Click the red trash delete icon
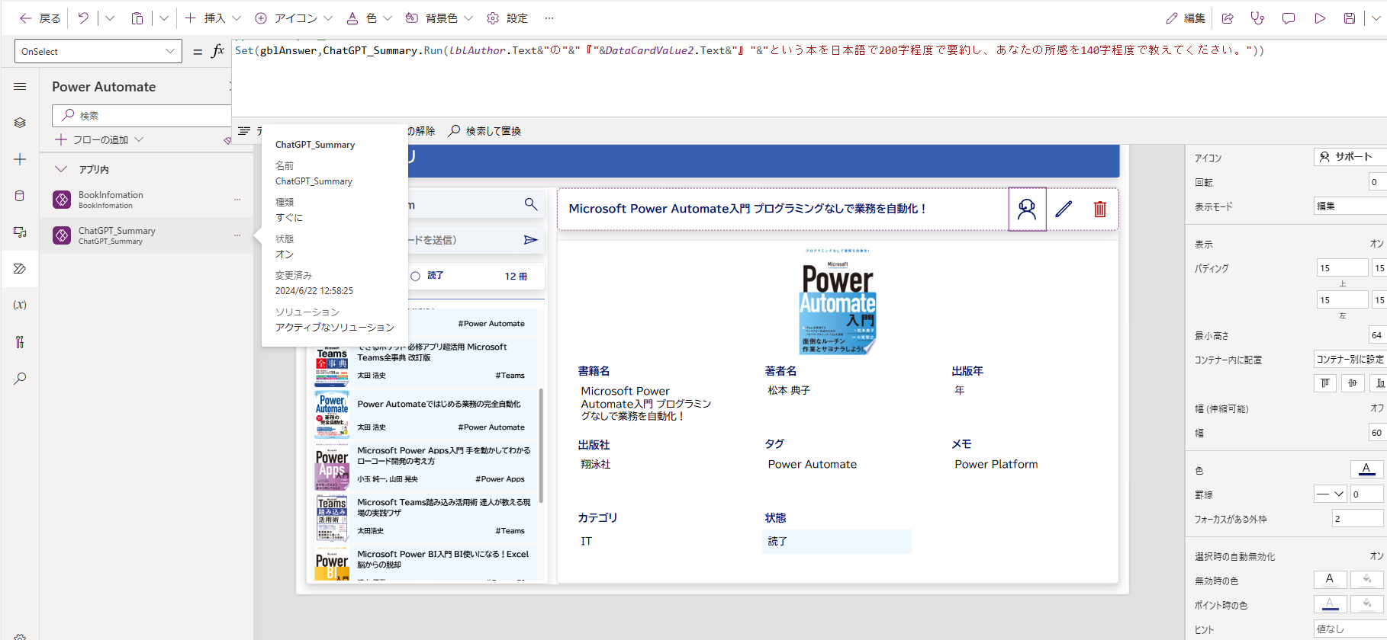Image resolution: width=1387 pixels, height=640 pixels. [1100, 209]
